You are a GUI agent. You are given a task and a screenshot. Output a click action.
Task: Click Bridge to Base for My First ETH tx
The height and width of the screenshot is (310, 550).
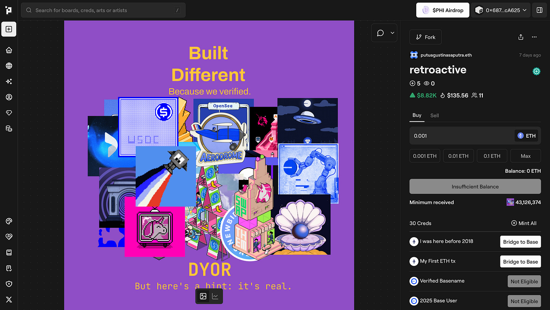(x=521, y=261)
